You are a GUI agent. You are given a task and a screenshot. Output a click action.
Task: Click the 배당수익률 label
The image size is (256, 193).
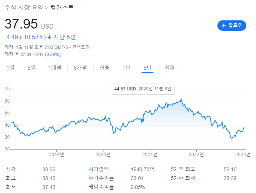(101, 187)
